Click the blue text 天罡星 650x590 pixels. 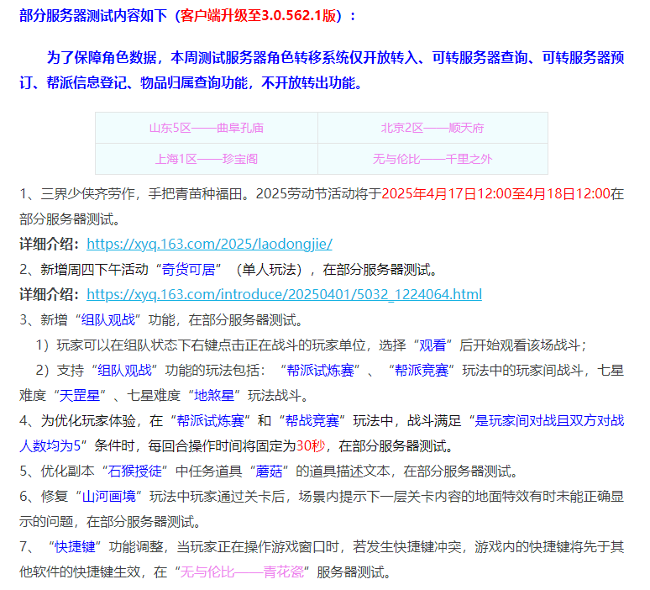point(80,396)
